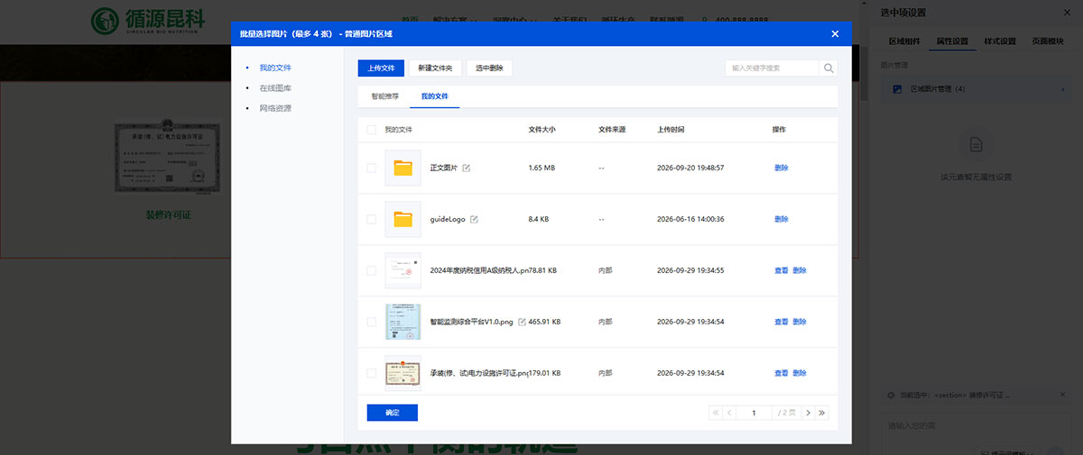View 智能监测综合平台V1.0.png
The width and height of the screenshot is (1083, 455).
point(782,322)
